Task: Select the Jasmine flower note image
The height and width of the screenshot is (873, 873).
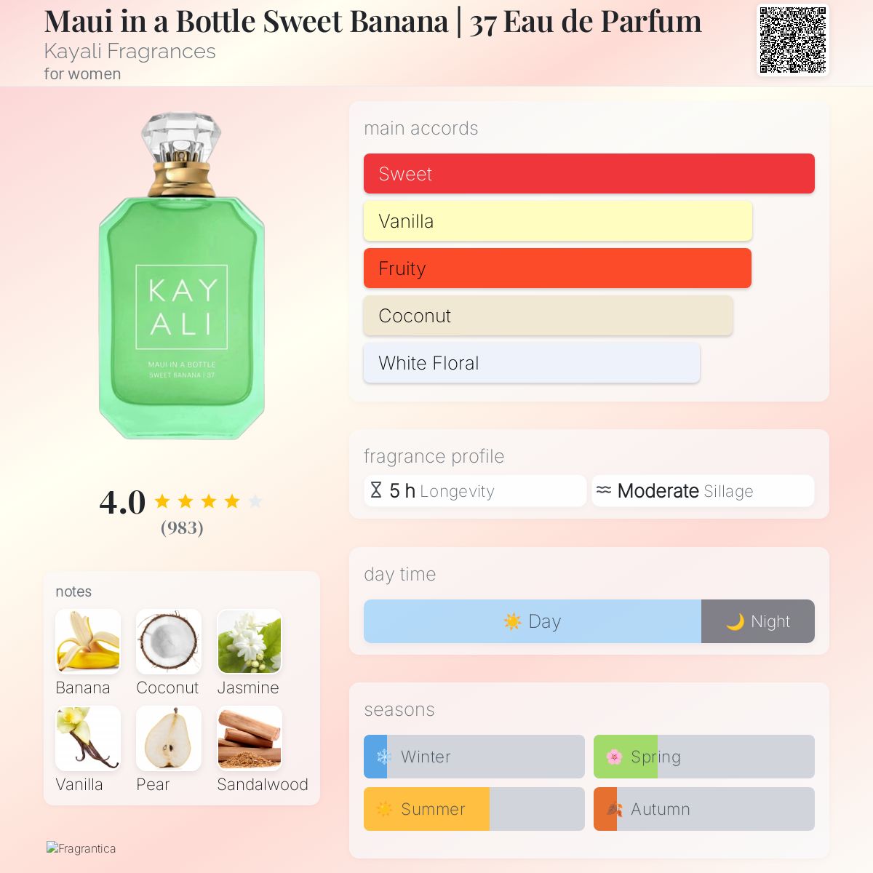Action: coord(250,641)
